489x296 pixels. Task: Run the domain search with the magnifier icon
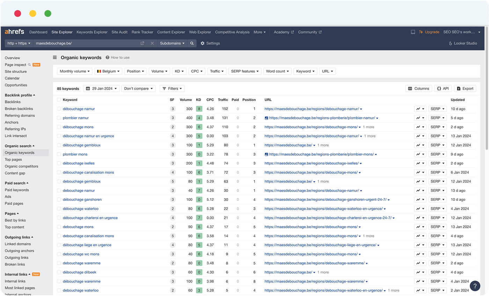click(x=192, y=43)
